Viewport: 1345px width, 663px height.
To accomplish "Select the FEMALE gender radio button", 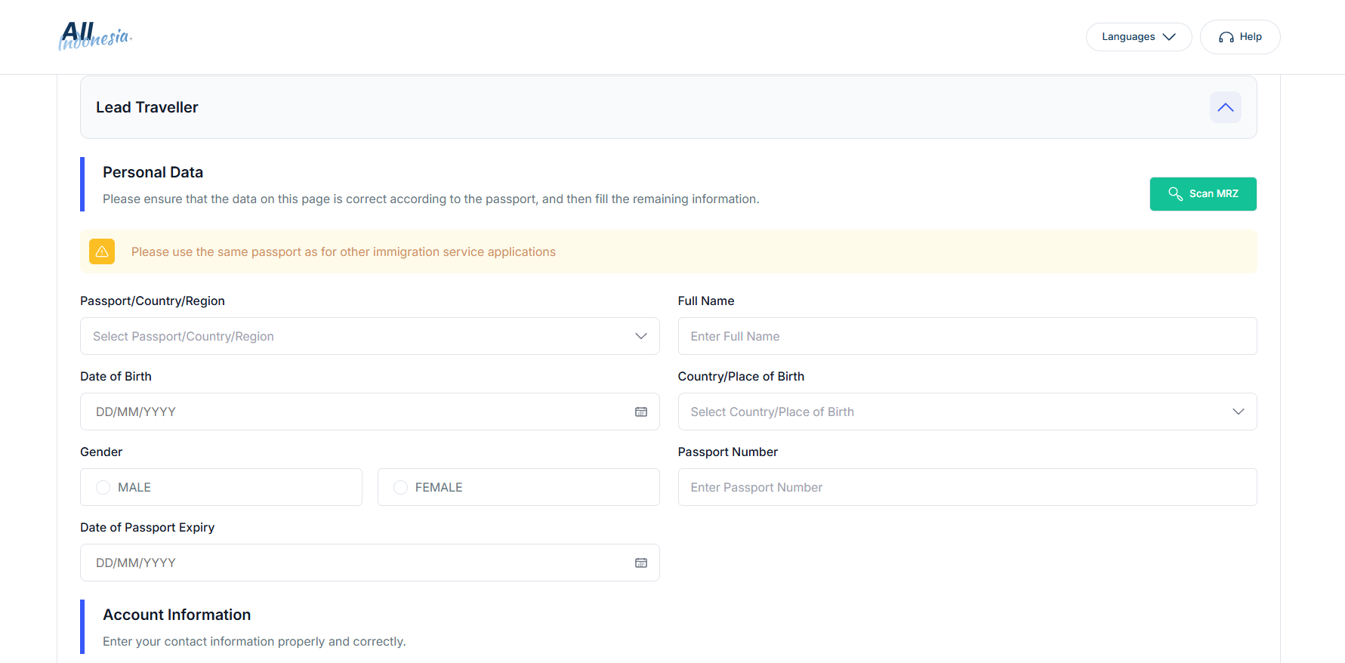I will click(401, 488).
